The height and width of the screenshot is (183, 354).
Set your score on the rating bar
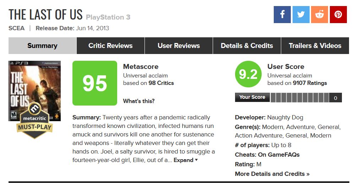coord(300,98)
